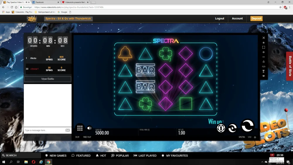
Task: Open the Geïmporteerd uit bookmark folder
Action: (x=45, y=12)
